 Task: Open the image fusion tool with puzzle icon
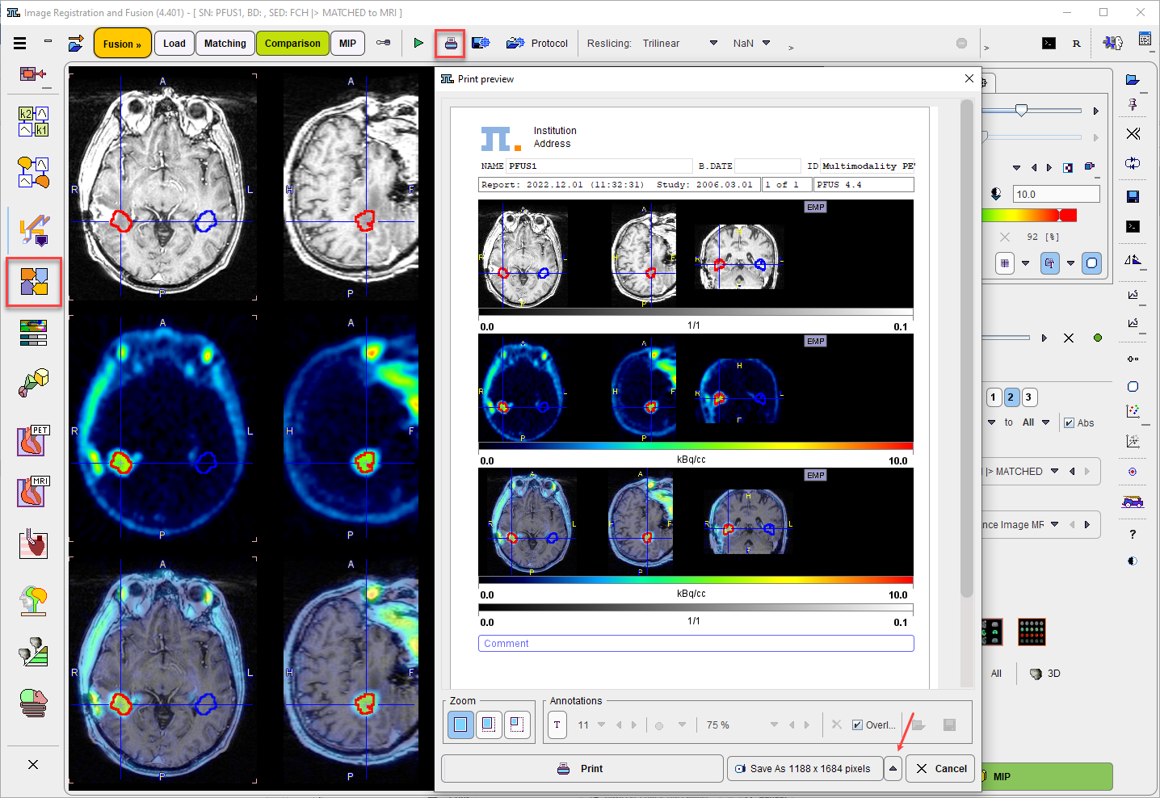pos(34,282)
